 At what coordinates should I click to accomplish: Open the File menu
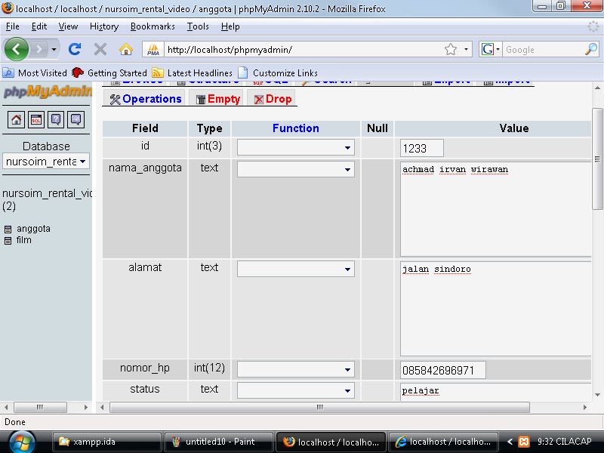point(13,26)
